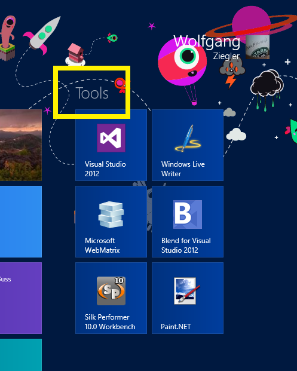Open the Silk Performer SP icon
Viewport: 297px width, 371px height.
(111, 291)
